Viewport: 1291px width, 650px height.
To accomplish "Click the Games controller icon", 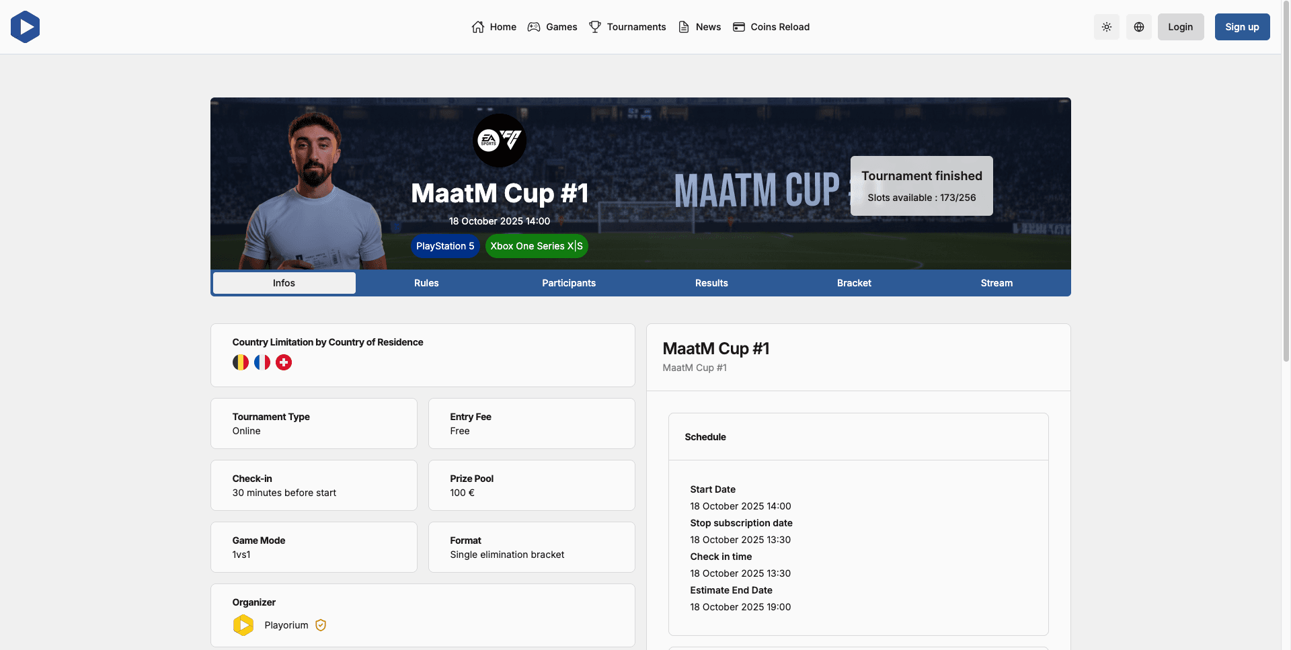I will [534, 27].
